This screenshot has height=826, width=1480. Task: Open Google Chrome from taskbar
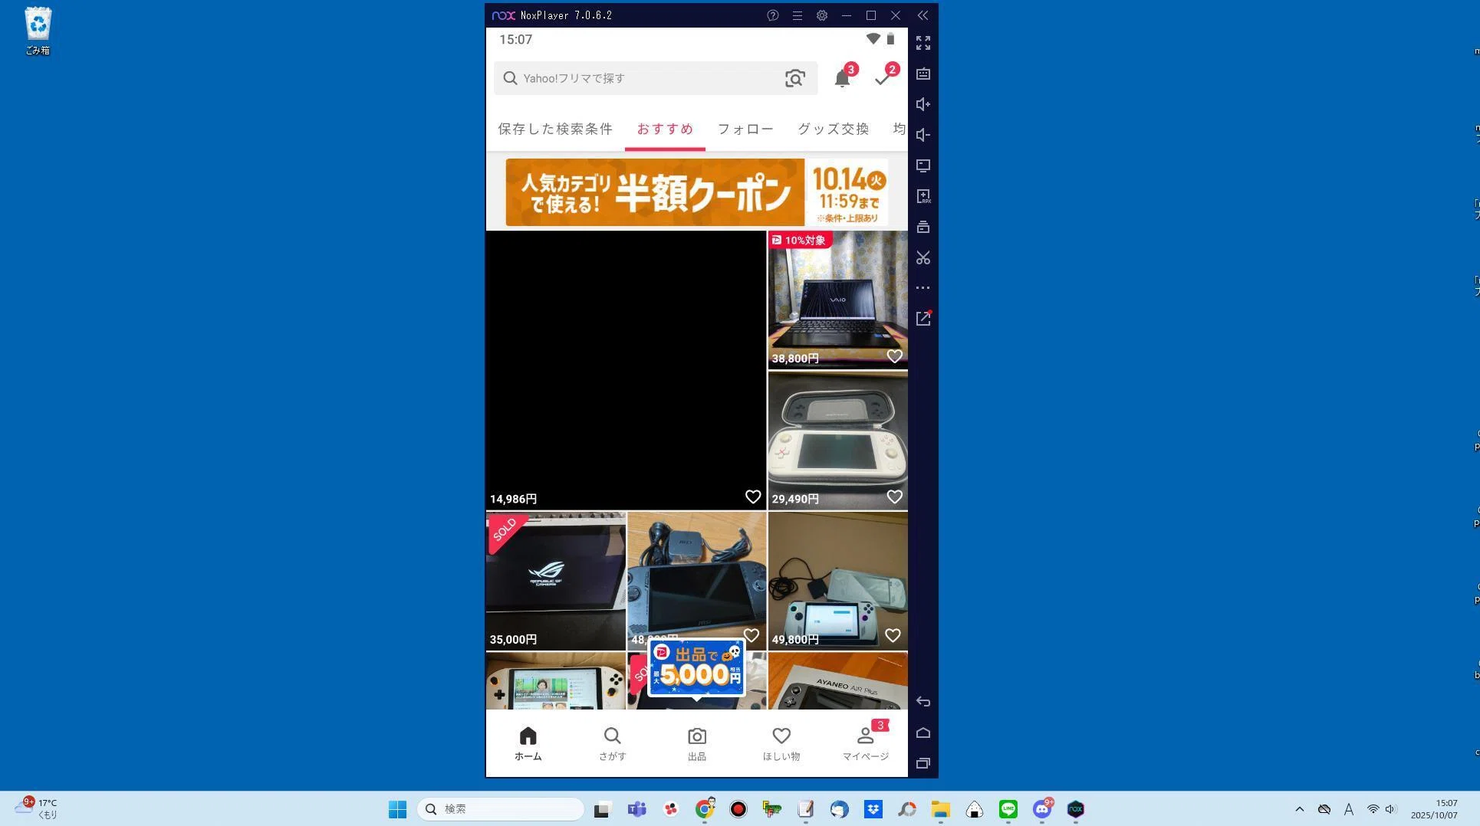pyautogui.click(x=705, y=809)
